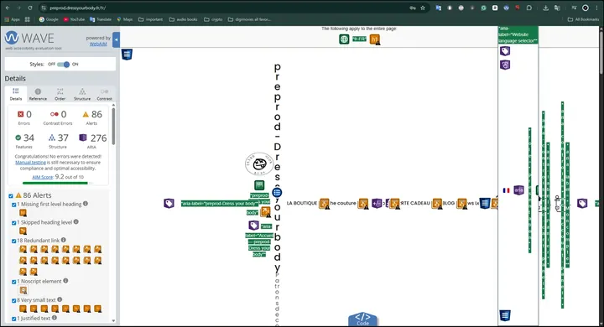Switch to the Contrast tab
This screenshot has width=604, height=327.
[x=104, y=94]
